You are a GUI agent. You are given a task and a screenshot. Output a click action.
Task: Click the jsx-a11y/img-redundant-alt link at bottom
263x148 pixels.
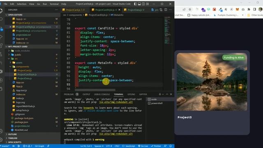(x=116, y=134)
